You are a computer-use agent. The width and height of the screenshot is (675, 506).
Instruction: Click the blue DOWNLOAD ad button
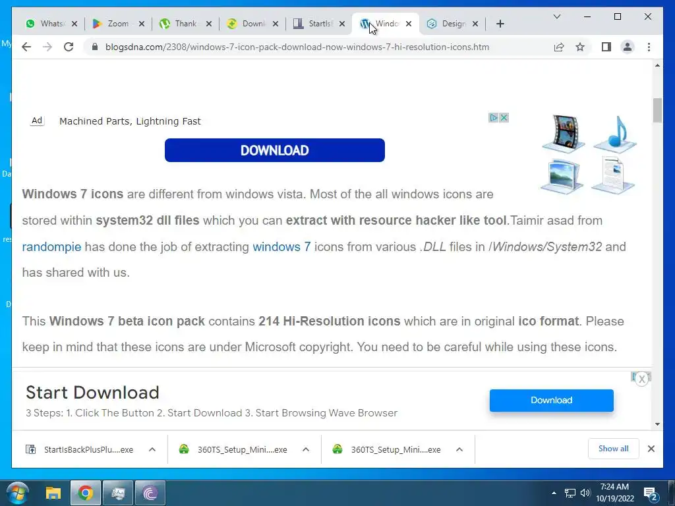pyautogui.click(x=275, y=150)
